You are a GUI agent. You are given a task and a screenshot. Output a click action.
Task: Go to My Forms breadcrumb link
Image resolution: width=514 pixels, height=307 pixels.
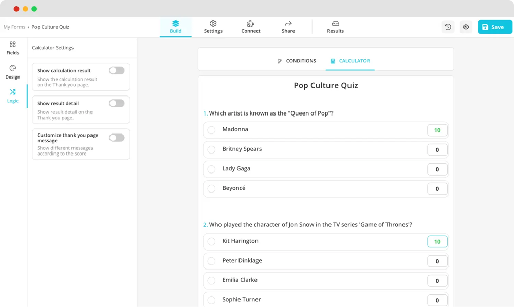point(14,27)
